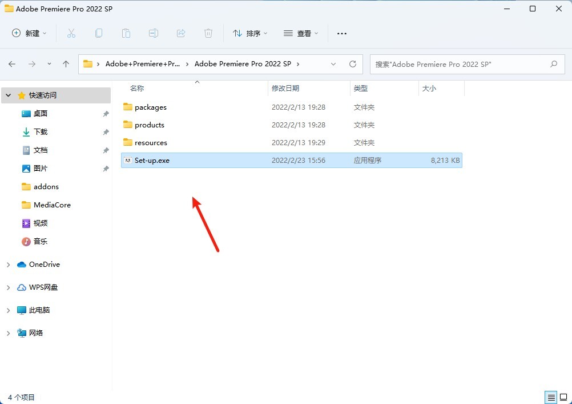Screen dimensions: 572x404
Task: Click the Share icon in toolbar
Action: point(181,33)
